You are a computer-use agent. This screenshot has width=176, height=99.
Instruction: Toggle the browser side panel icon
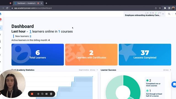click(169, 8)
